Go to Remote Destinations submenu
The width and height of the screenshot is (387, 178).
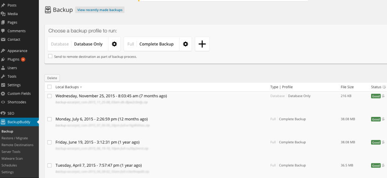coord(17,145)
